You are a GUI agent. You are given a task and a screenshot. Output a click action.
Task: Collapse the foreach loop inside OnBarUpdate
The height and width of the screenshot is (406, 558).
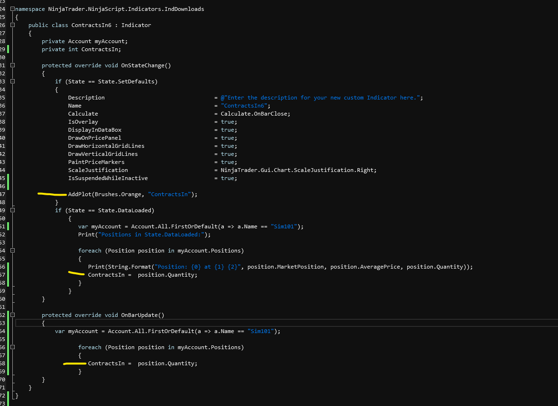pos(13,347)
